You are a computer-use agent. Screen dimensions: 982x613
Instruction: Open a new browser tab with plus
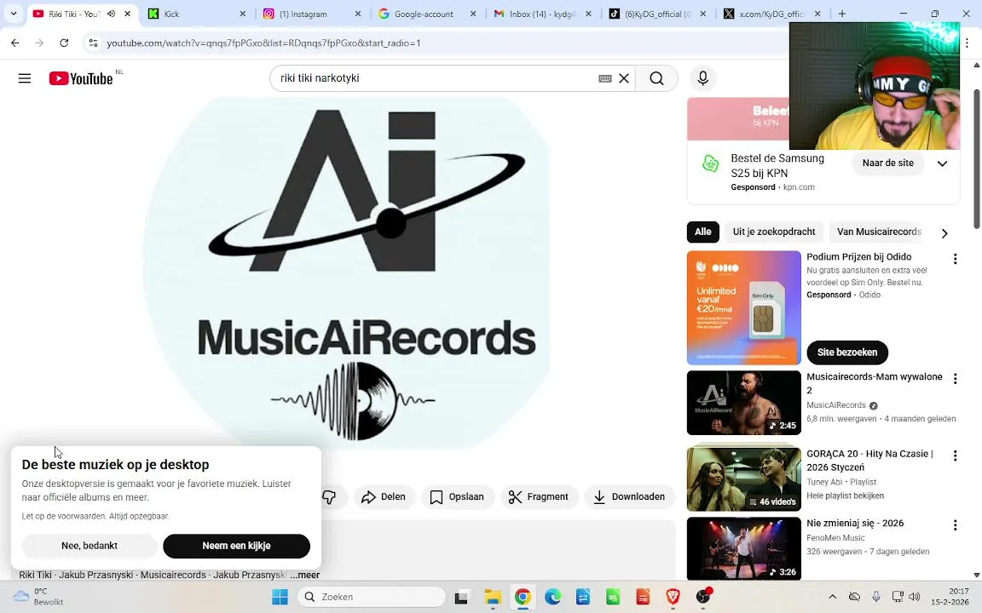coord(841,14)
